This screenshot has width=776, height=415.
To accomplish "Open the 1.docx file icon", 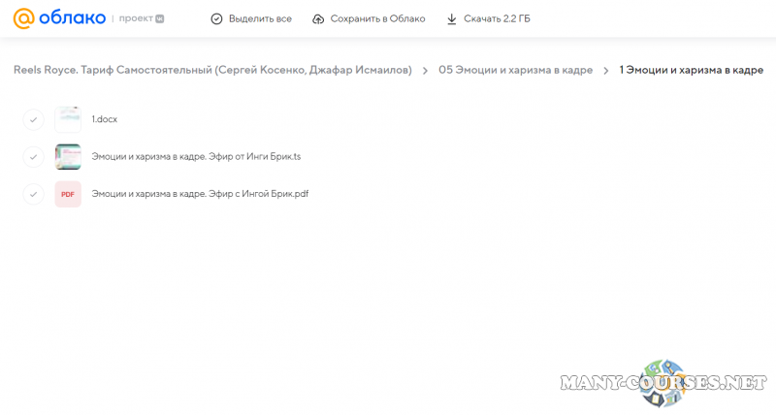I will (68, 119).
